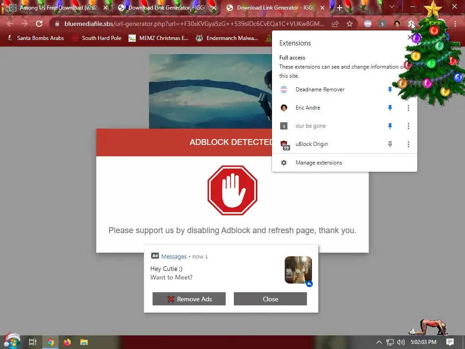Open more options for uBlock Origin
The width and height of the screenshot is (465, 349).
click(408, 144)
